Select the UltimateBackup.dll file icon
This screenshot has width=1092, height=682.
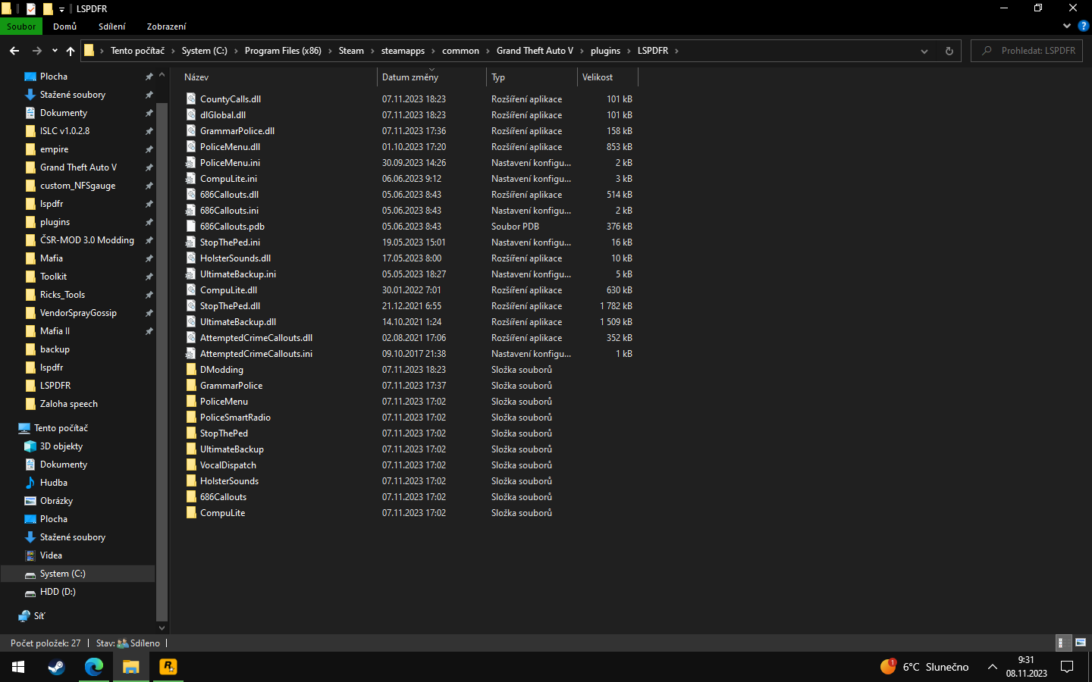[191, 322]
